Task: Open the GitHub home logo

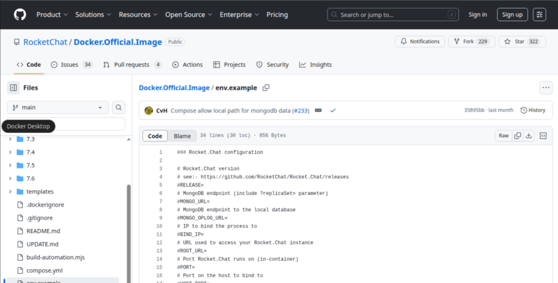Action: [20, 15]
